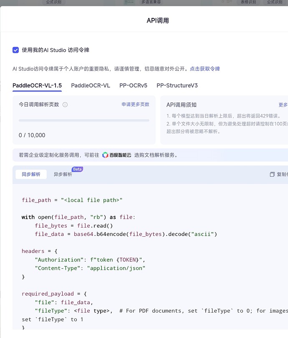This screenshot has height=338, width=288.
Task: Uncheck the AI Studio access token checkbox
Action: (15, 50)
